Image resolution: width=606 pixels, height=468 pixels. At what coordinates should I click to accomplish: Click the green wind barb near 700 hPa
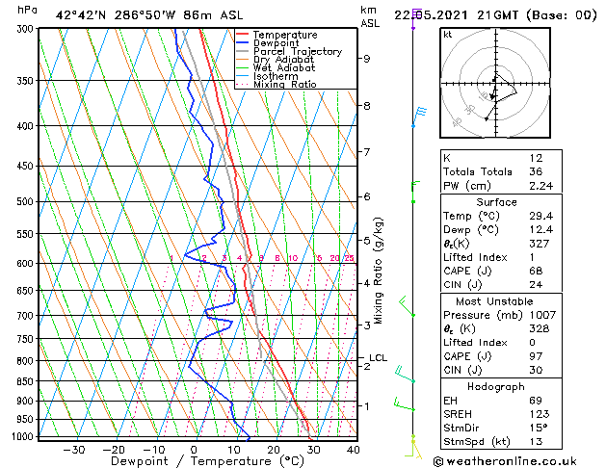[407, 306]
